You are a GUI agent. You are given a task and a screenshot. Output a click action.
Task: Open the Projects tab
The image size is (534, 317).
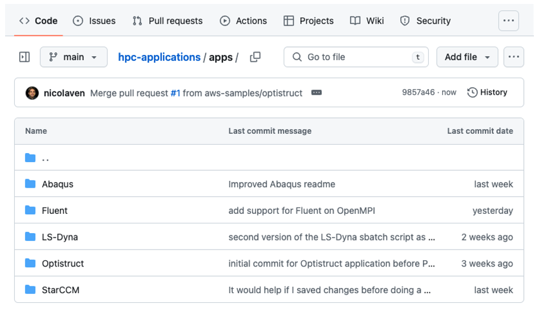(308, 21)
